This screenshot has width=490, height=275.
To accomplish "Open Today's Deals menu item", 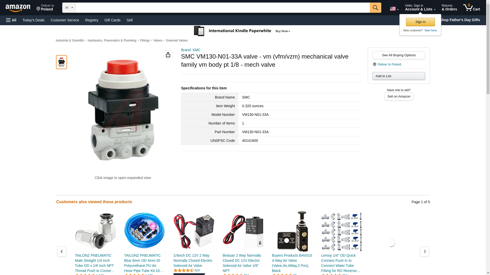I will [x=33, y=20].
